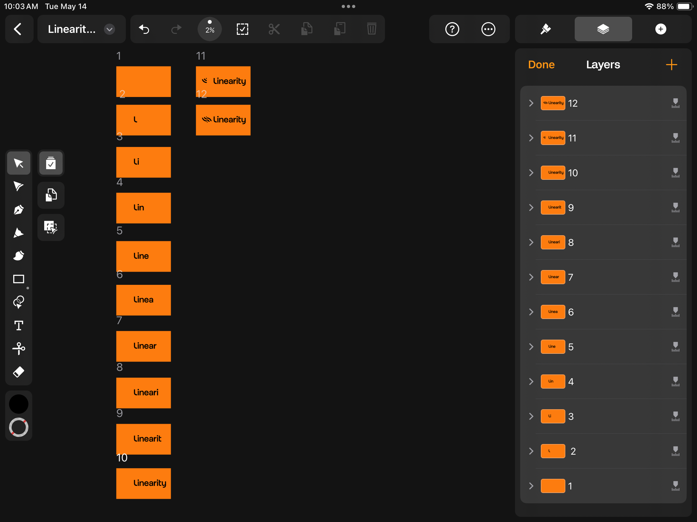Select the black color swatch
The image size is (697, 522).
(19, 405)
